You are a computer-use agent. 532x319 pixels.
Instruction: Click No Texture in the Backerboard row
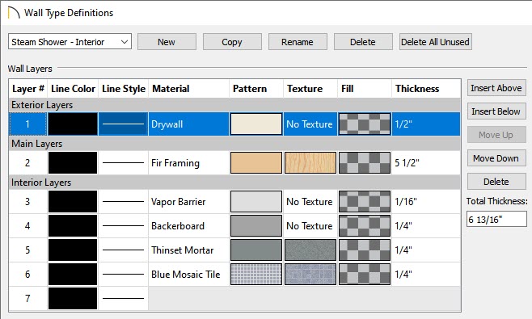click(x=310, y=226)
